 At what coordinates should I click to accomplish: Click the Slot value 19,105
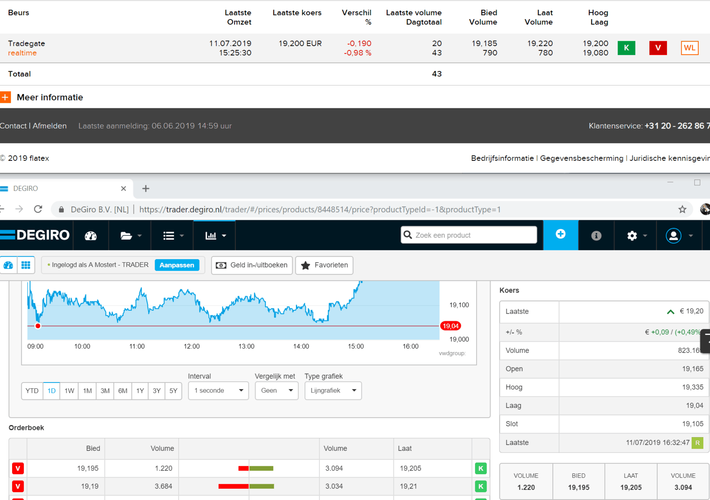pos(692,424)
